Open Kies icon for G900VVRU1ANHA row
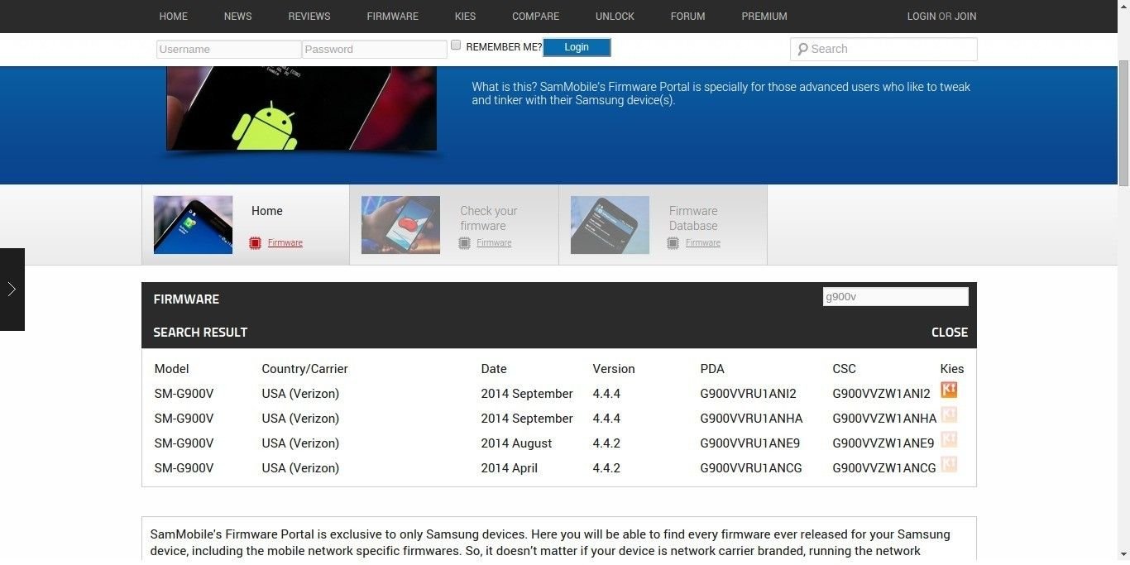Viewport: 1130px width, 565px height. point(949,414)
